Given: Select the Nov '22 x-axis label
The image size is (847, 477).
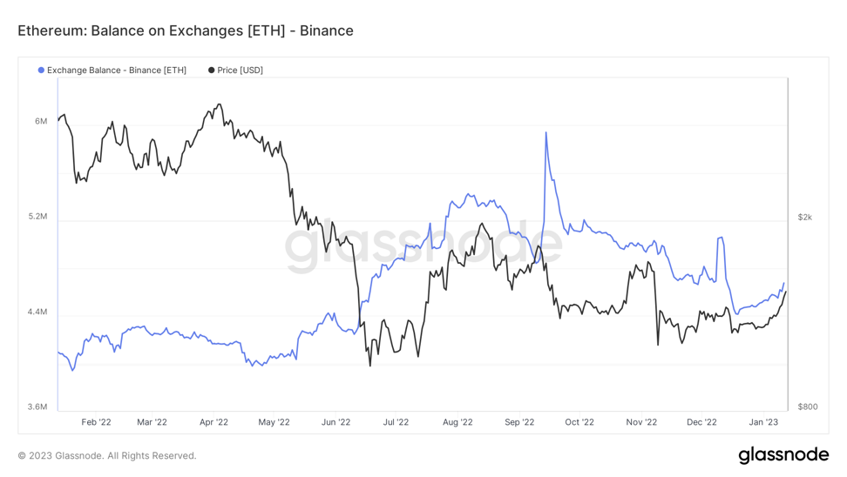Looking at the screenshot, I should 641,423.
